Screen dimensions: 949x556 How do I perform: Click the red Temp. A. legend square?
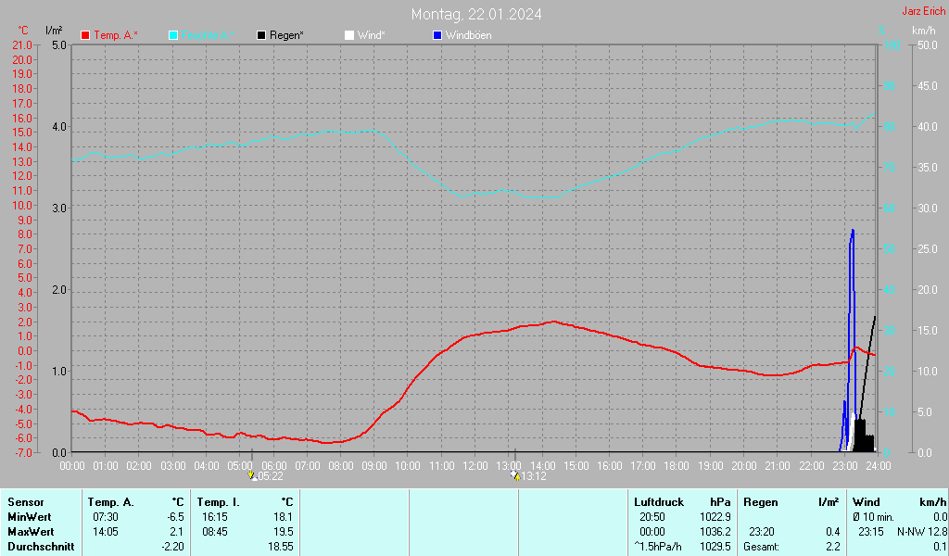(x=86, y=35)
